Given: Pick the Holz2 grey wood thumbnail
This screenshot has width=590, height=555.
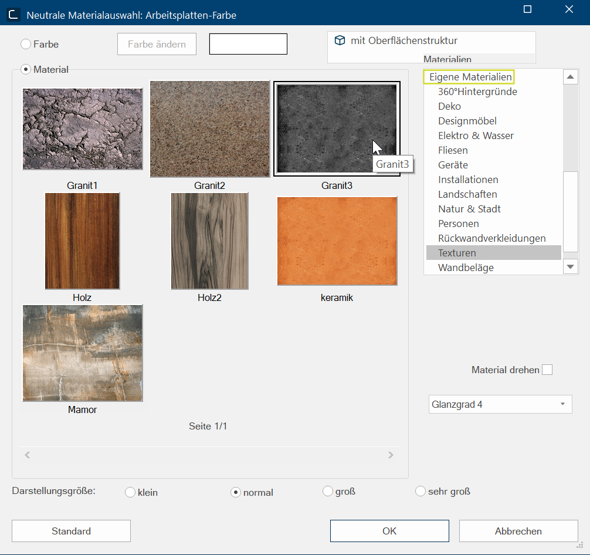Looking at the screenshot, I should [x=209, y=241].
